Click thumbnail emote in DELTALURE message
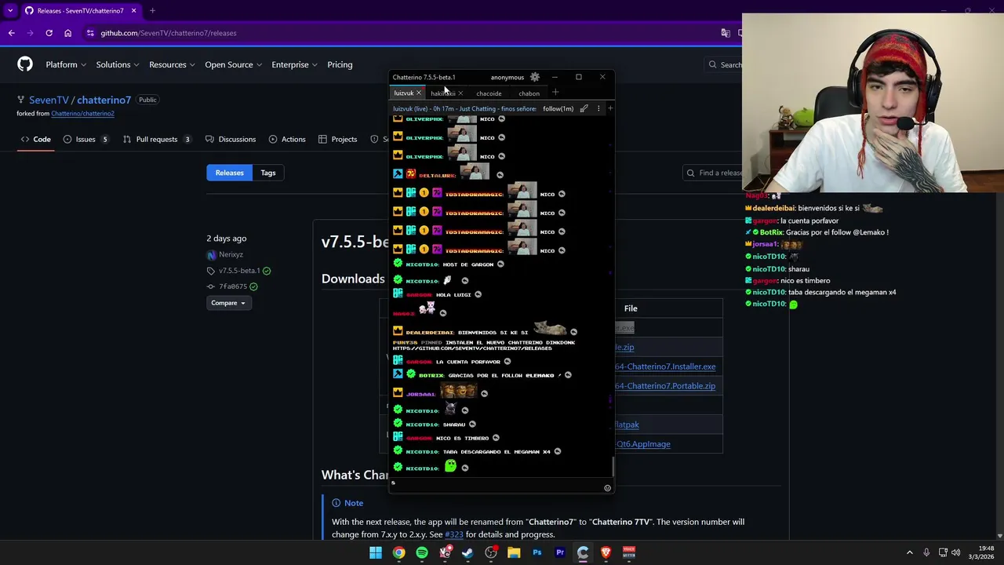1004x565 pixels. pyautogui.click(x=475, y=173)
